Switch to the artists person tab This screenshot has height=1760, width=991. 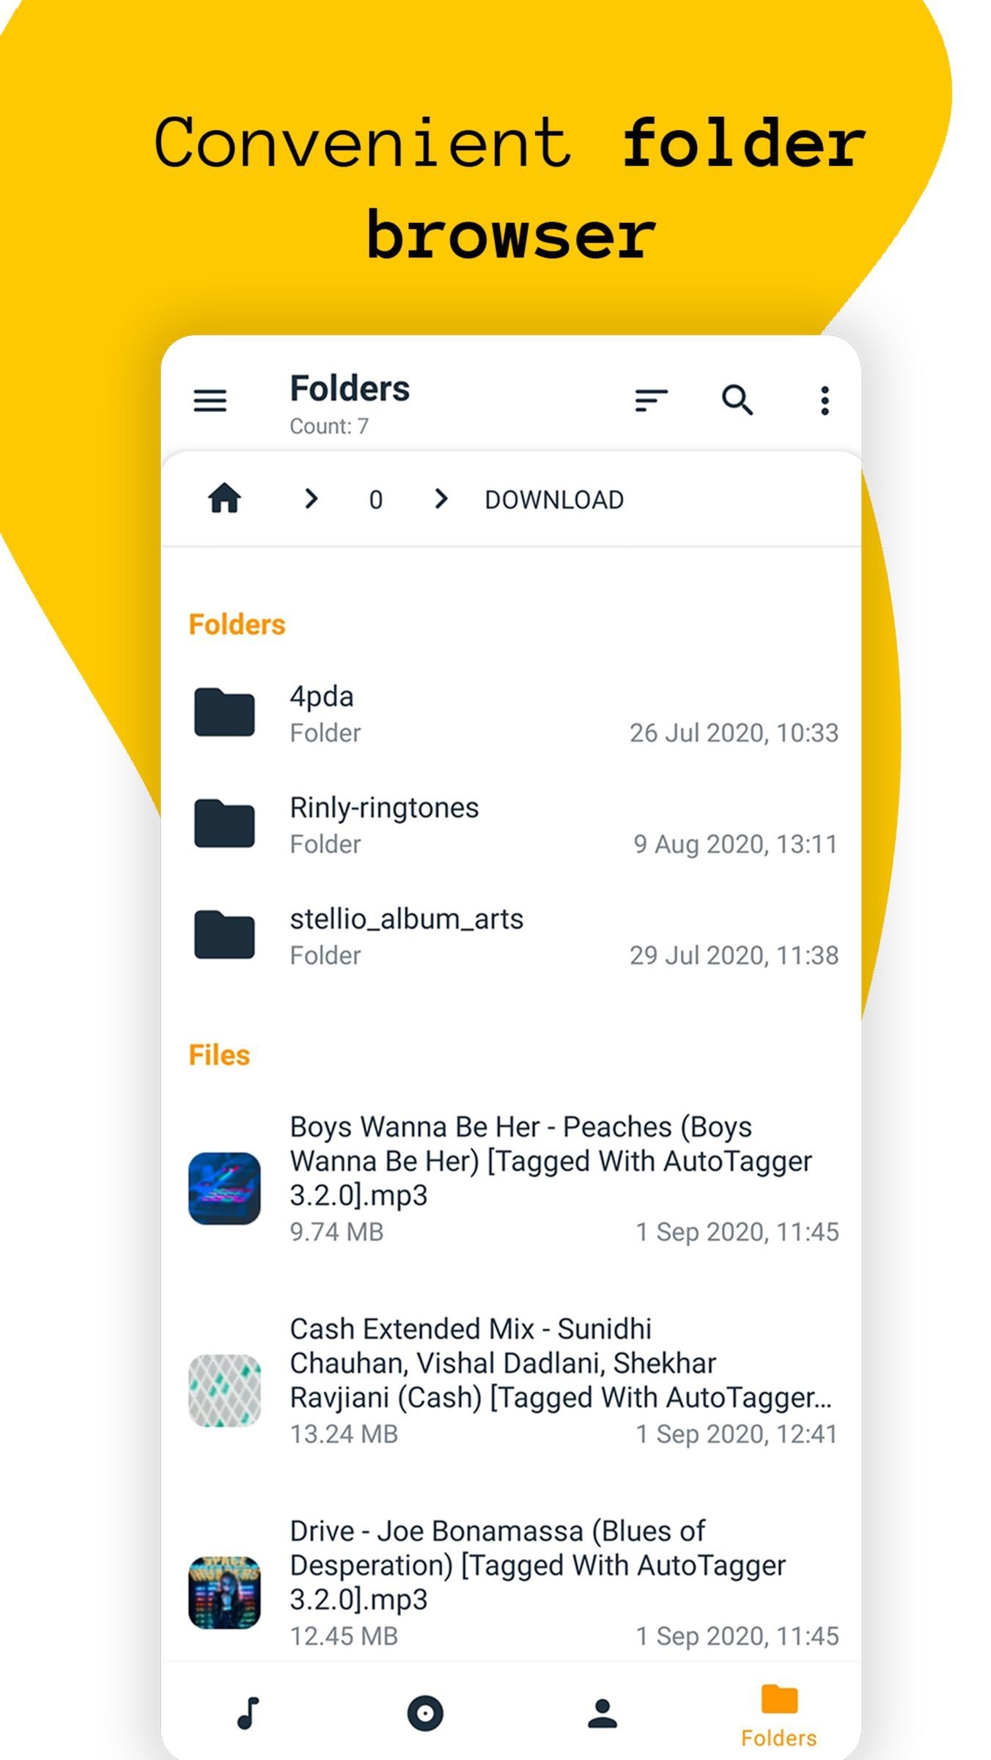point(603,1713)
